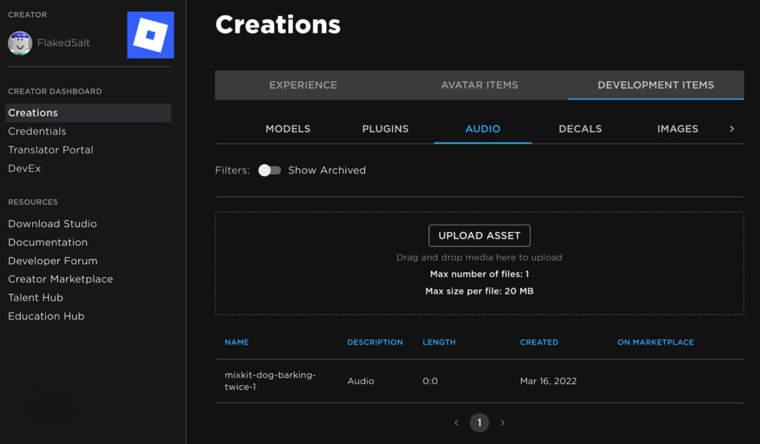Screen dimensions: 760x444
Task: Expand hidden item tabs via right chevron
Action: (x=732, y=128)
